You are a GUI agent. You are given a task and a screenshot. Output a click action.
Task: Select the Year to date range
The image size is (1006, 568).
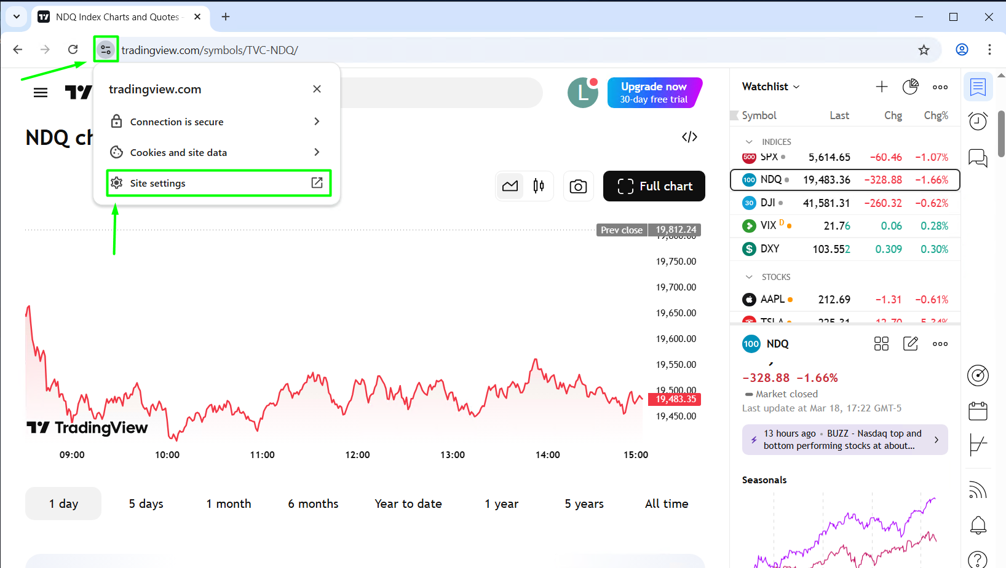(x=408, y=504)
